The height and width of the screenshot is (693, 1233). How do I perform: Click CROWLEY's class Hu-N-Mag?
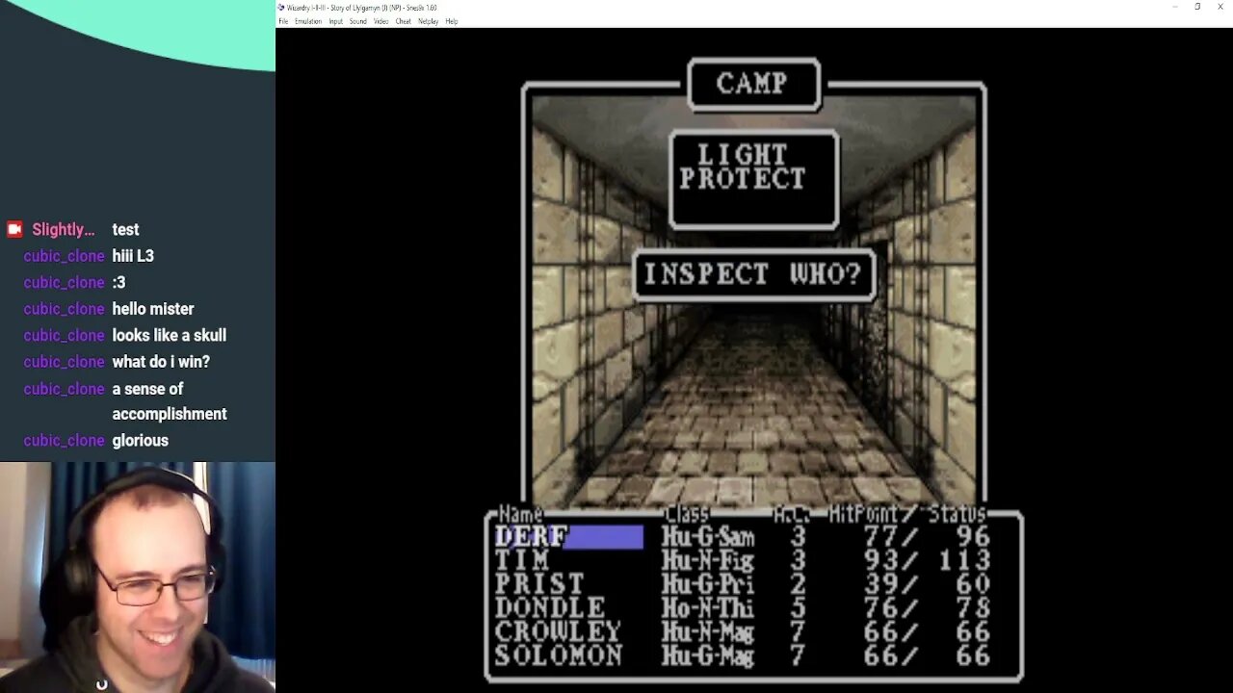coord(708,632)
